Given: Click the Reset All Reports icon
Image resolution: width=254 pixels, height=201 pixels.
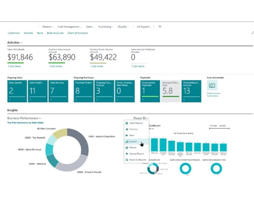Looking at the screenshot, I should click(x=126, y=160).
